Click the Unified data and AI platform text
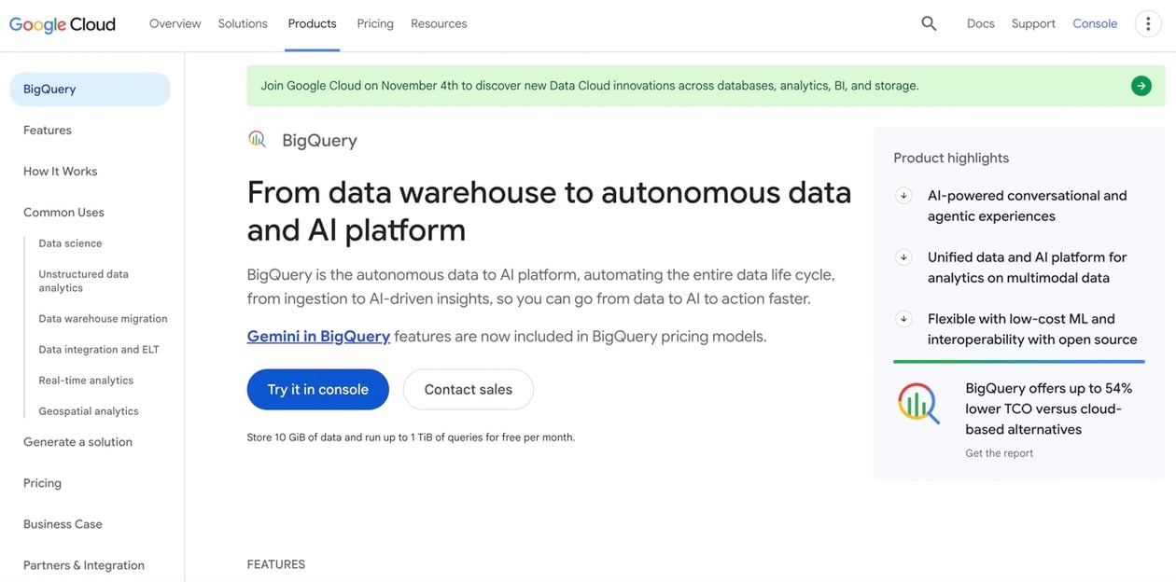This screenshot has height=582, width=1176. [x=1027, y=268]
